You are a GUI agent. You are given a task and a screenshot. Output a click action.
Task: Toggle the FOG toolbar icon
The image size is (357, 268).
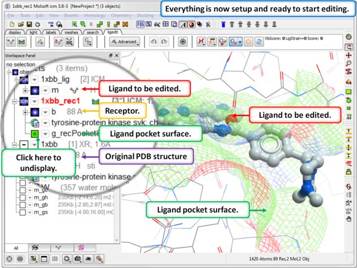coord(141,25)
